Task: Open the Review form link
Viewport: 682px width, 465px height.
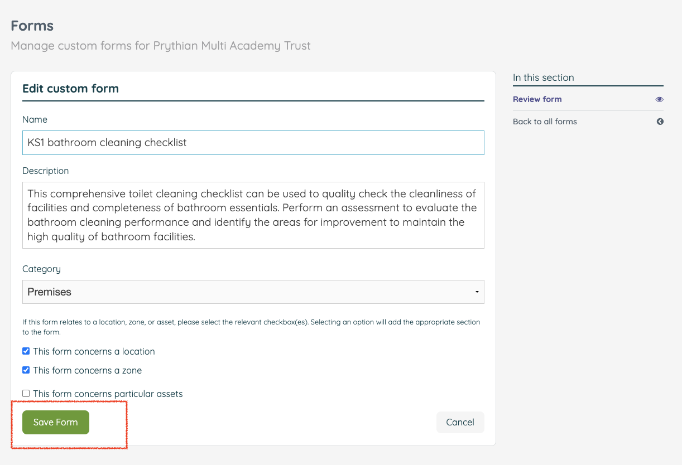Action: click(537, 99)
